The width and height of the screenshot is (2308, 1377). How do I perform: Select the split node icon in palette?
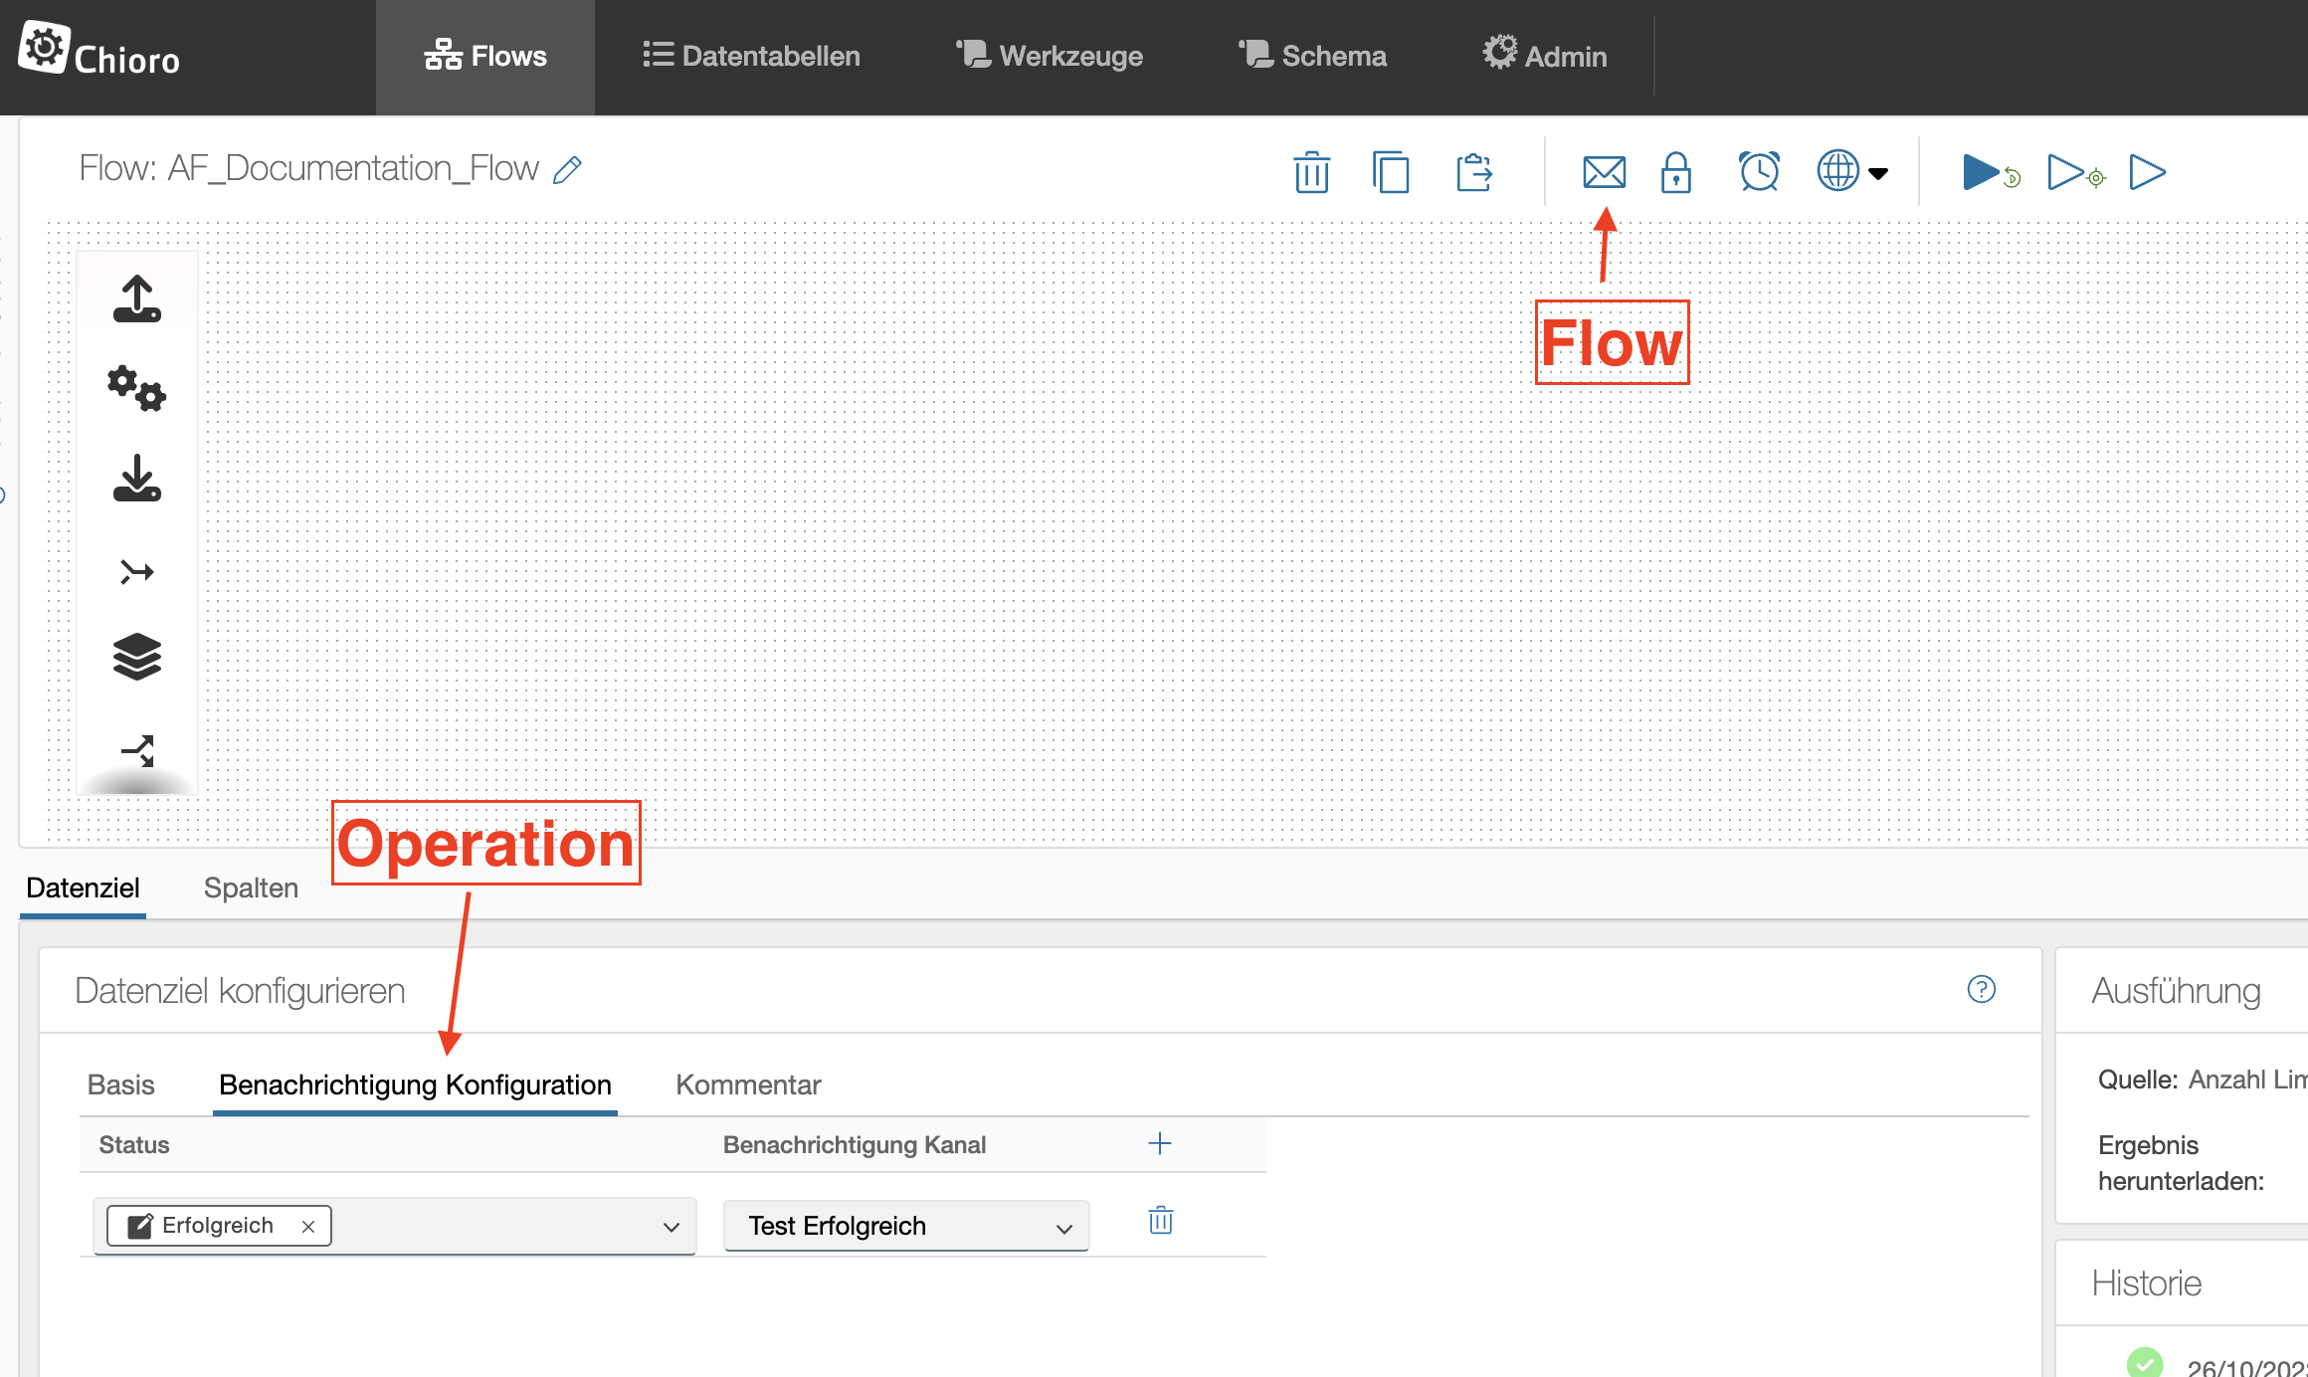(x=136, y=748)
